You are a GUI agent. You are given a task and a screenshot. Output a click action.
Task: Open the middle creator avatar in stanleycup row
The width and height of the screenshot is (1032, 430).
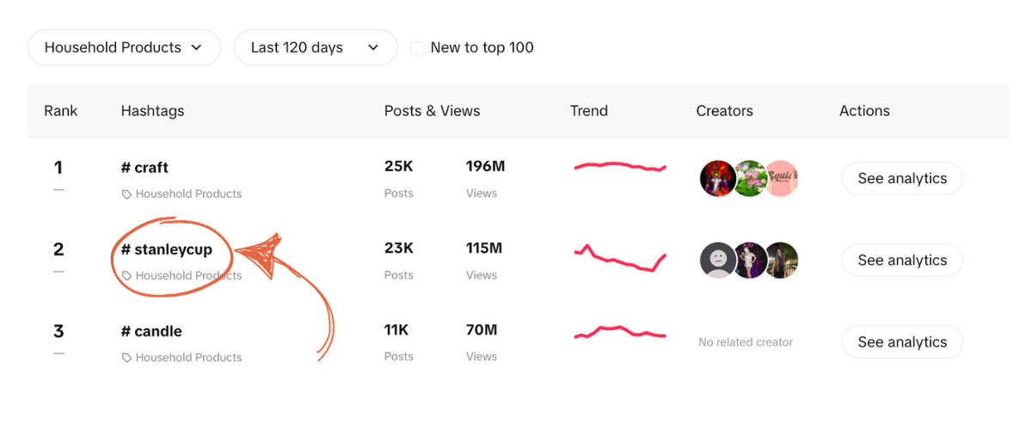tap(750, 260)
